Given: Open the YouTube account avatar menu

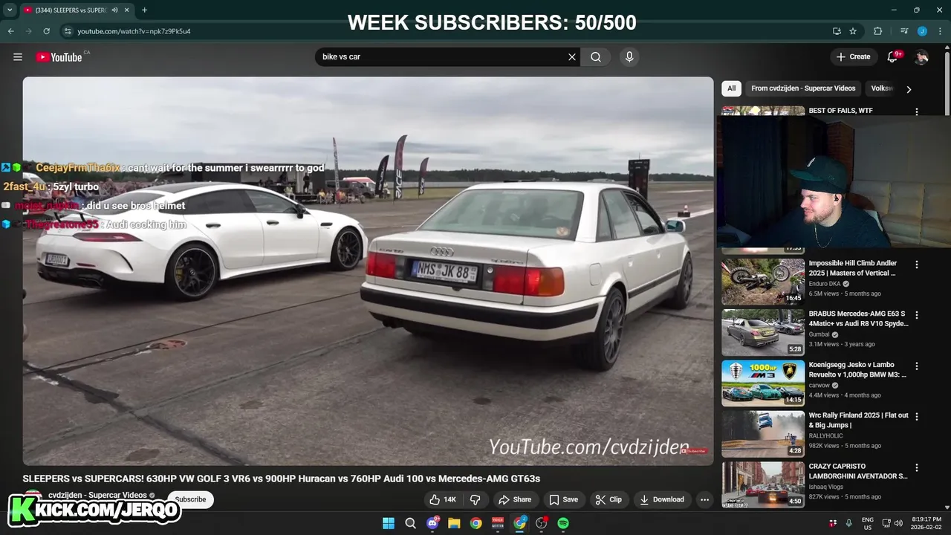Looking at the screenshot, I should pyautogui.click(x=921, y=57).
